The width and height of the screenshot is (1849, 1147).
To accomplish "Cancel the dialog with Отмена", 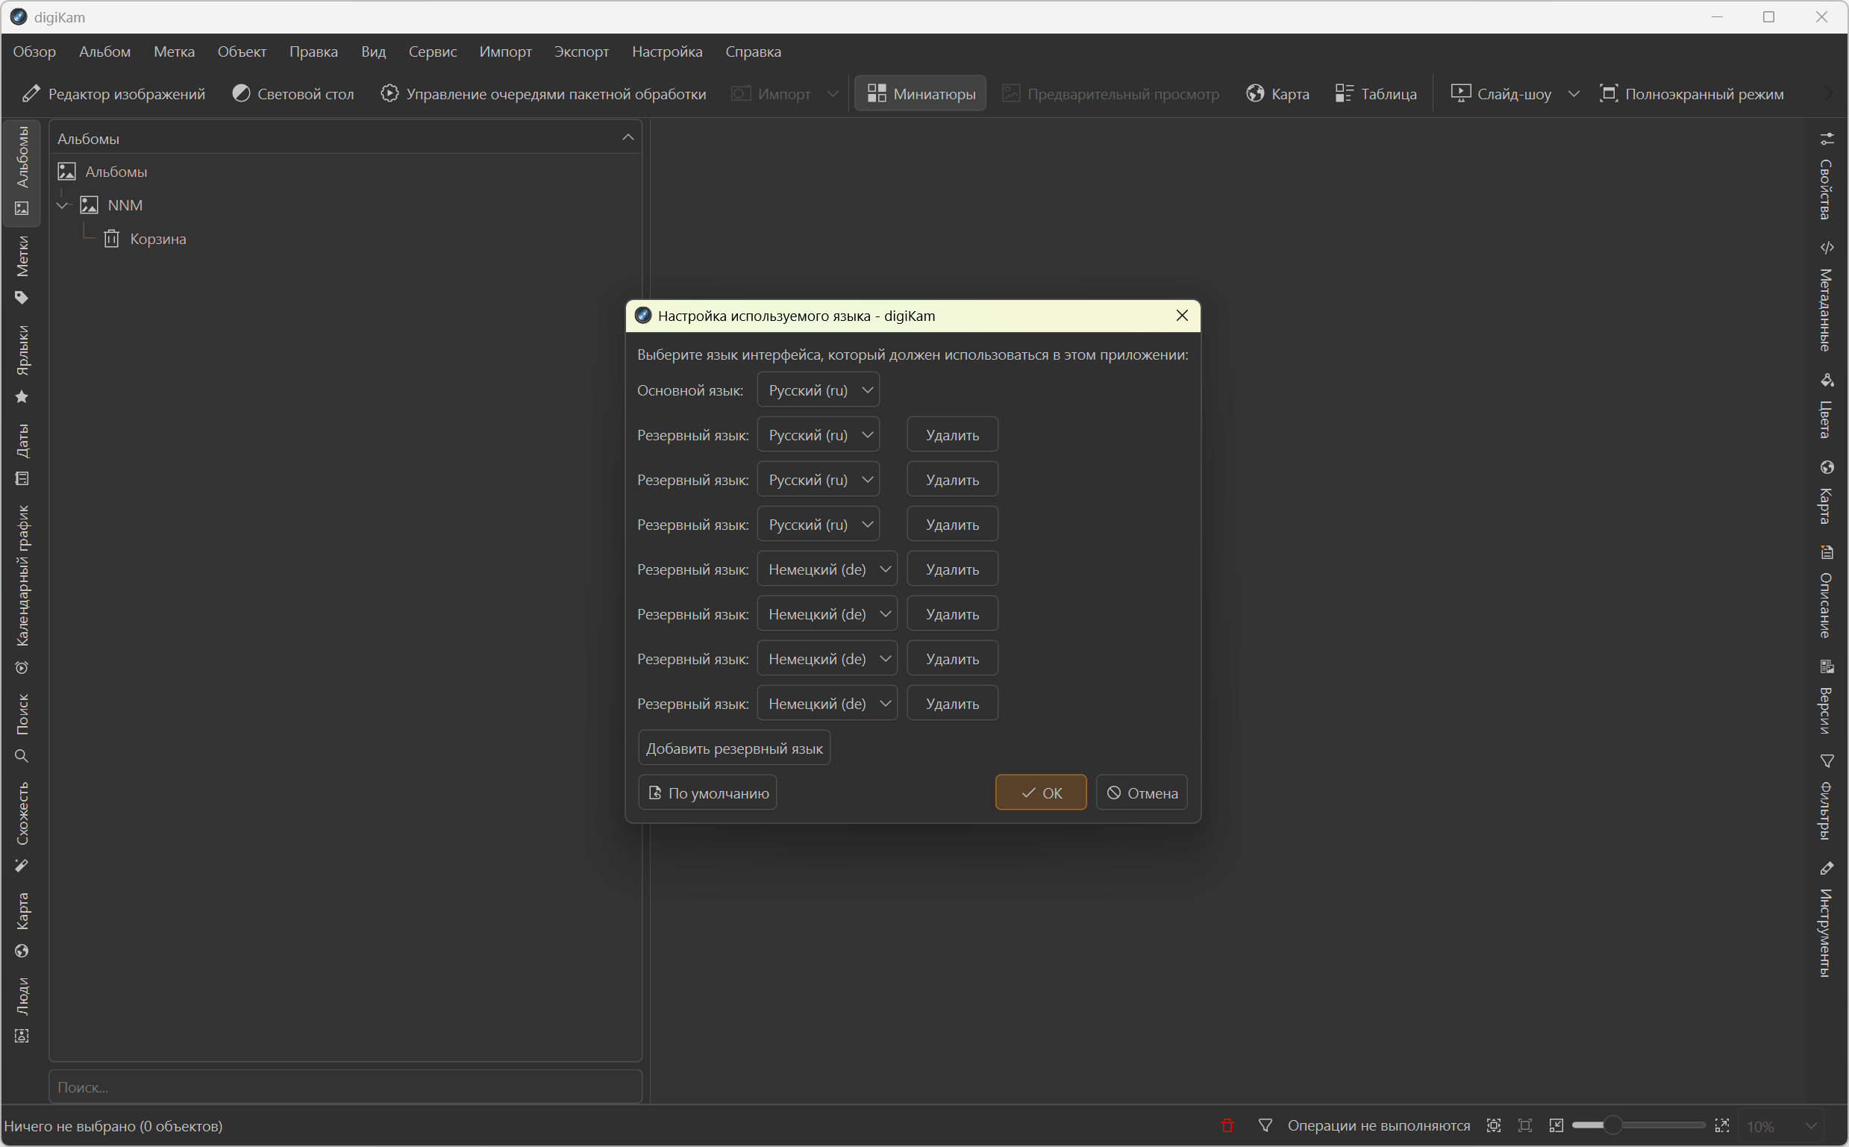I will tap(1142, 793).
